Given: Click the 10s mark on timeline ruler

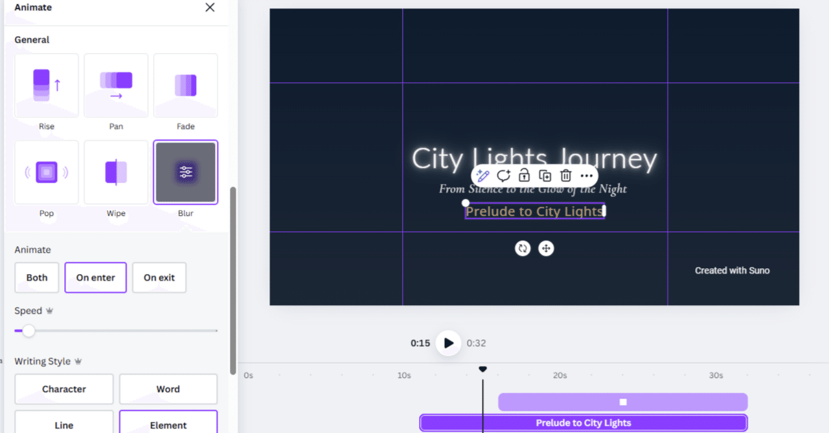Looking at the screenshot, I should point(404,375).
